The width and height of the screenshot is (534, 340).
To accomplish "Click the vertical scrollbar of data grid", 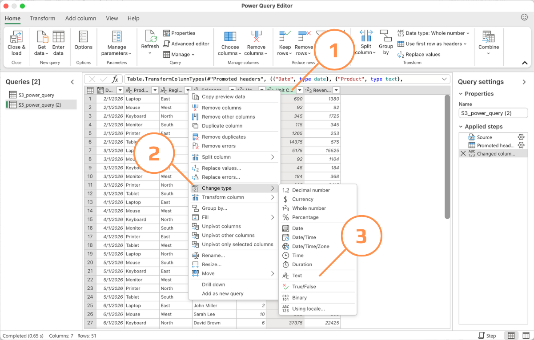I will tap(447, 156).
